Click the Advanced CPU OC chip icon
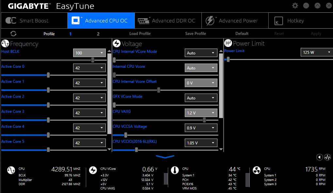The image size is (333, 193). pyautogui.click(x=76, y=20)
